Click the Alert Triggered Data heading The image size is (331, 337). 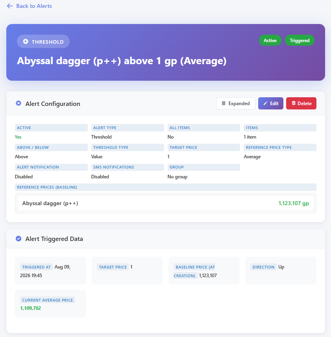coord(54,239)
